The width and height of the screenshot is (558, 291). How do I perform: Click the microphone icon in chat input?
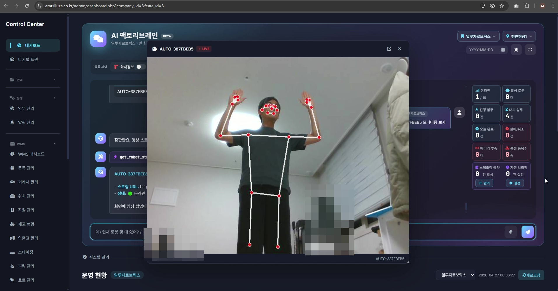click(x=510, y=232)
